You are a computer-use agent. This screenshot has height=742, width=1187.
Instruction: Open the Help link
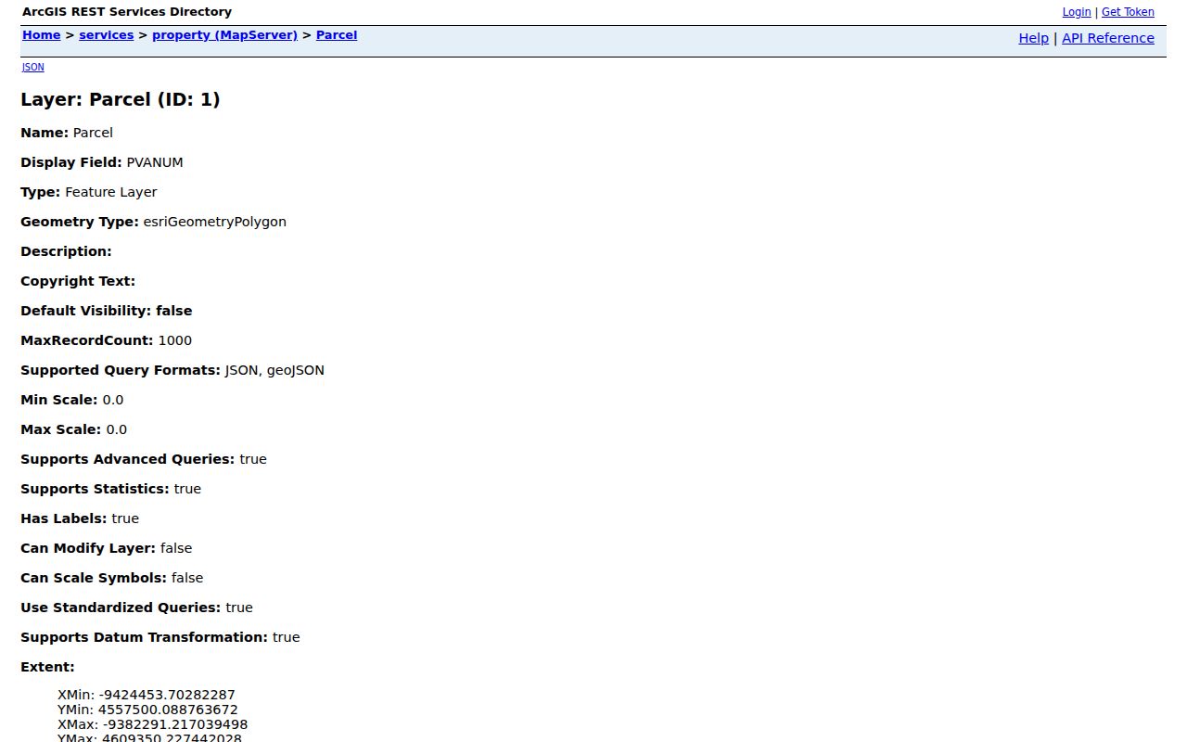click(1033, 38)
